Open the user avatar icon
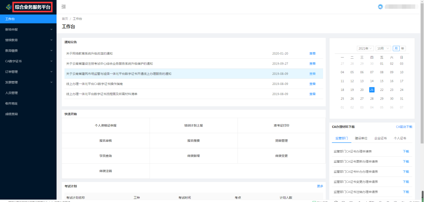424x202 pixels. (380, 7)
